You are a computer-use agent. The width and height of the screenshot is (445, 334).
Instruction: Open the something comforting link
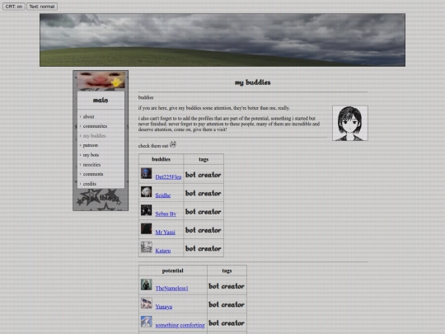point(180,325)
